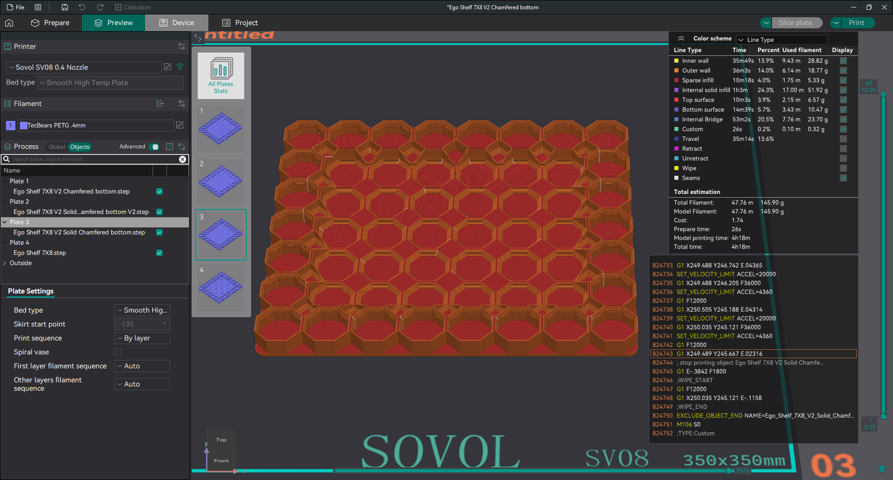Switch to the Prepare tab

(50, 23)
